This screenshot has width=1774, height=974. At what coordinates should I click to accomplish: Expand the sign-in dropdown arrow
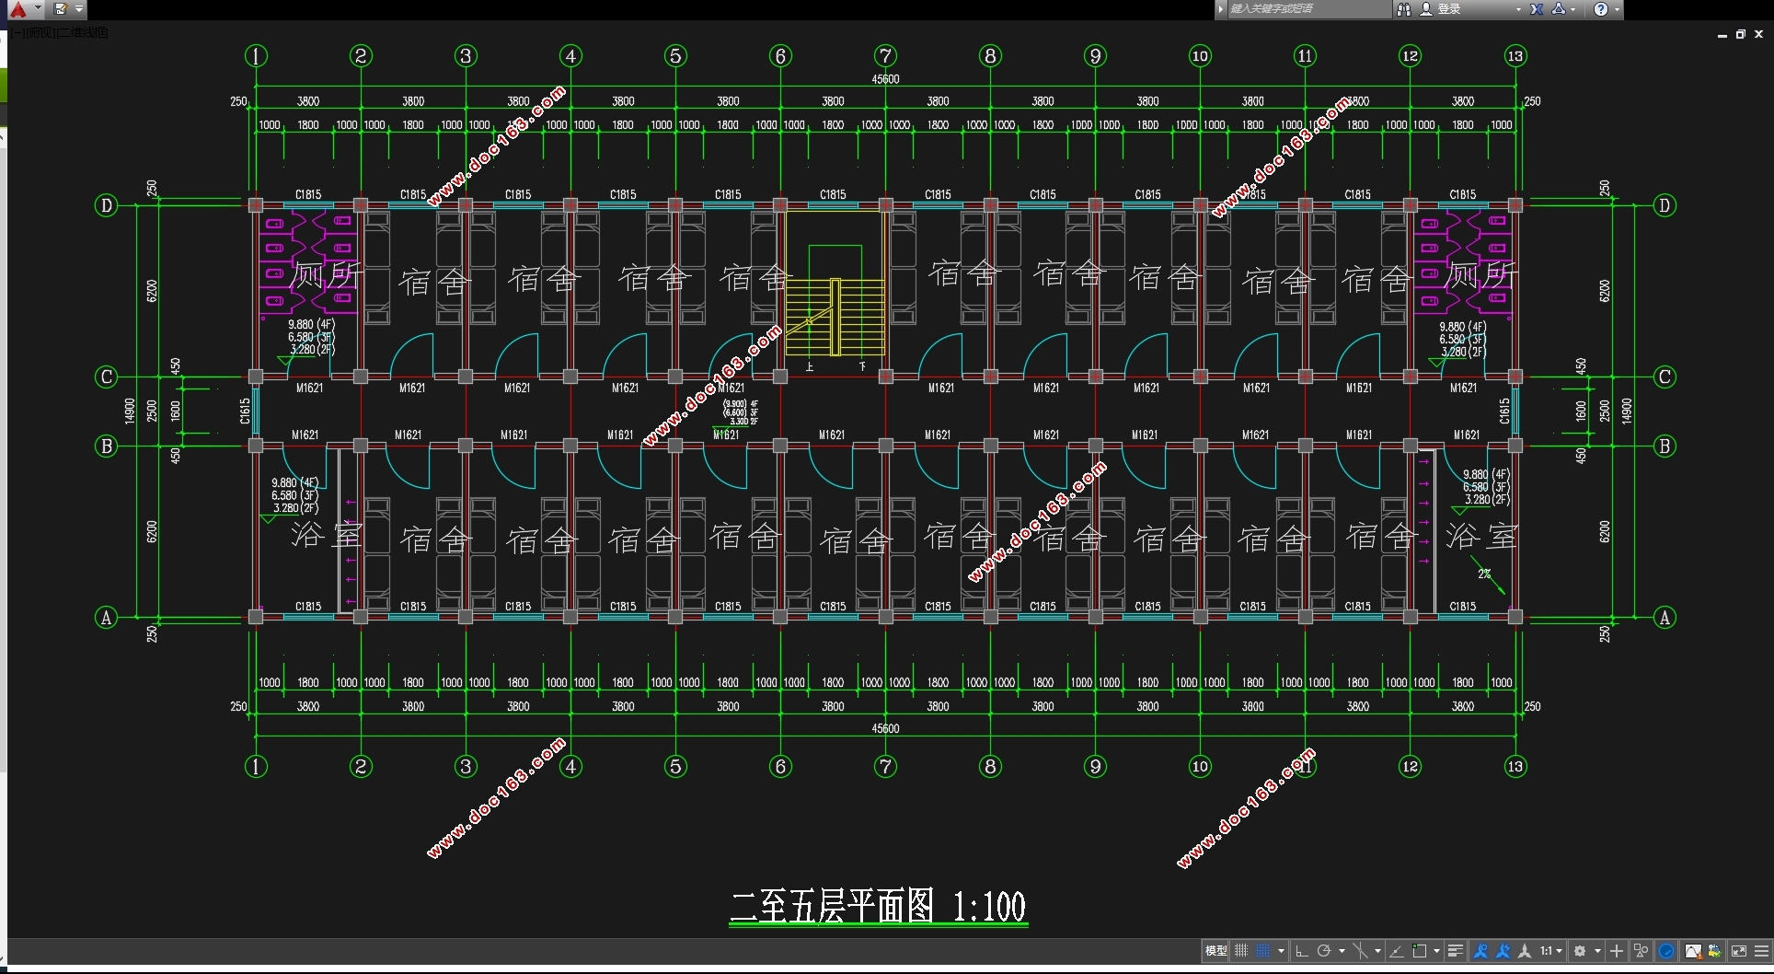[x=1518, y=9]
